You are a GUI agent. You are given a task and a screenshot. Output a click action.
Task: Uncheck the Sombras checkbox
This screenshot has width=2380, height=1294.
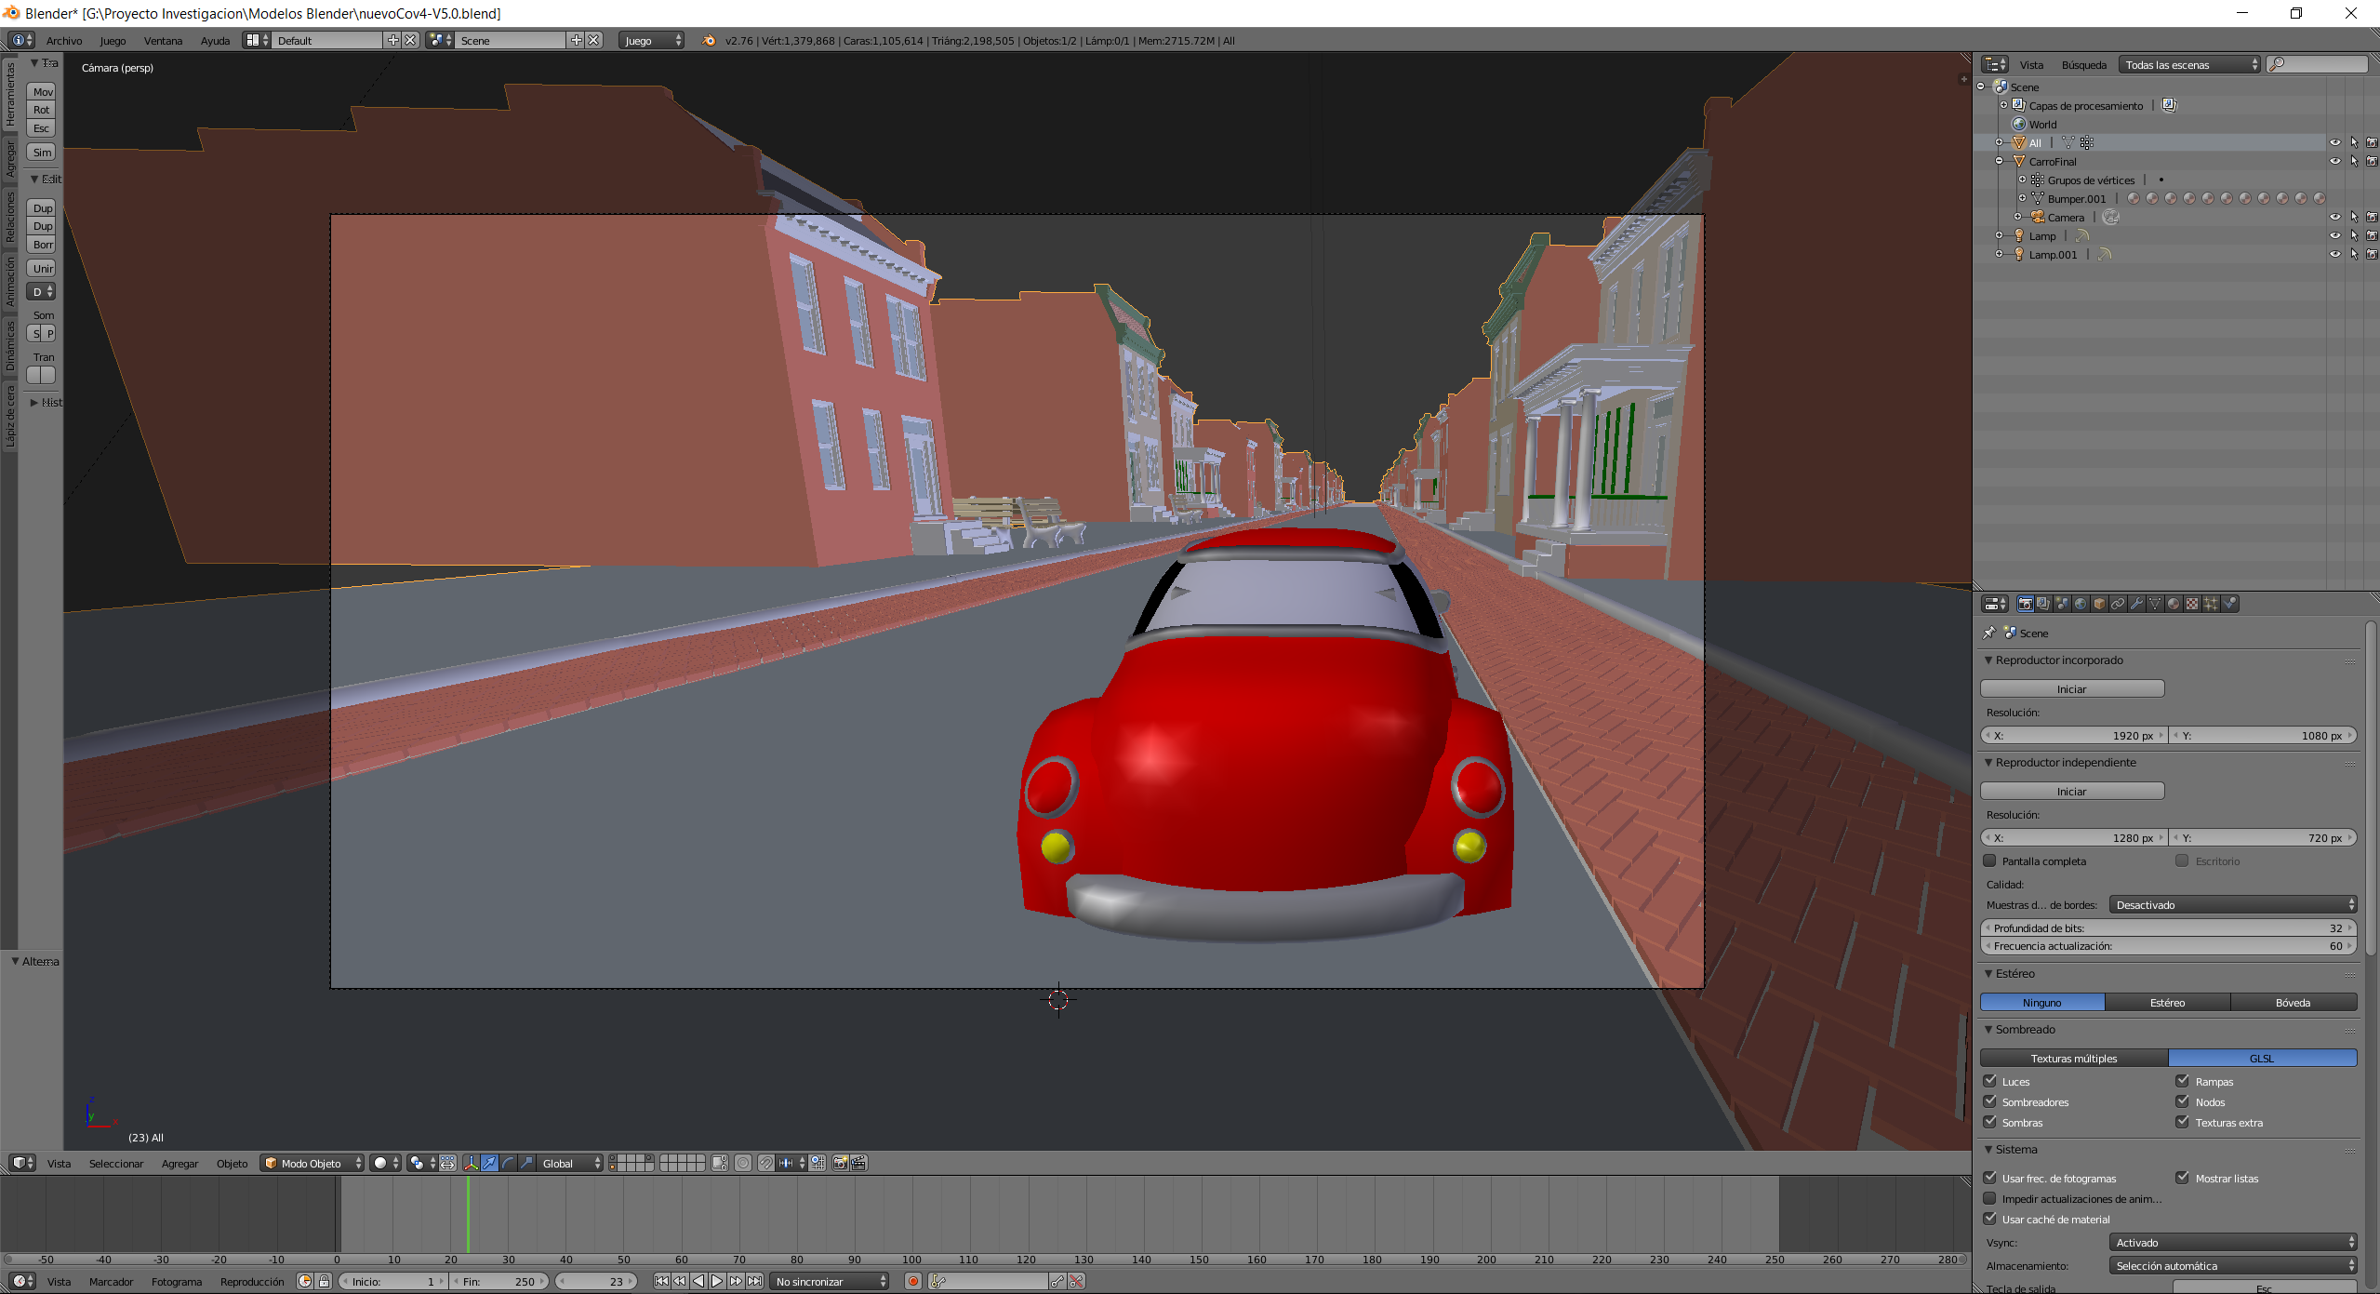[1990, 1123]
